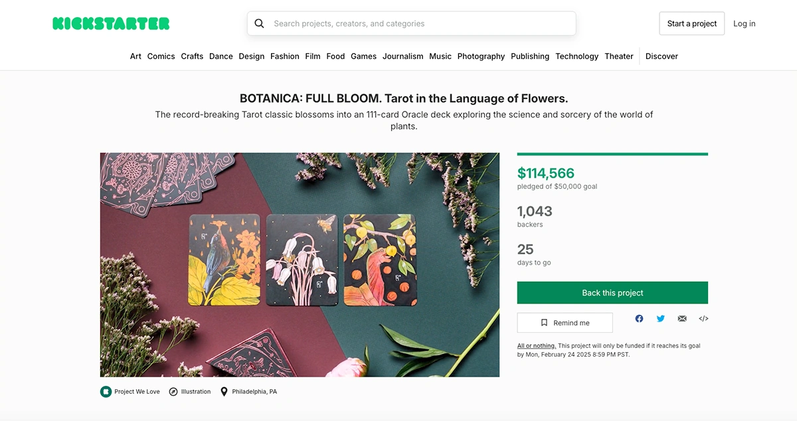Open the embed code icon

tap(703, 319)
